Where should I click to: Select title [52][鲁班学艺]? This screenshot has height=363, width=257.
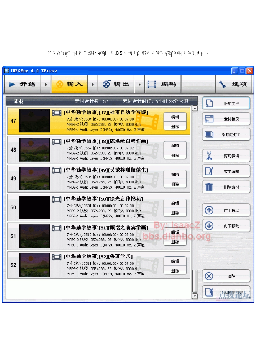click(x=98, y=257)
